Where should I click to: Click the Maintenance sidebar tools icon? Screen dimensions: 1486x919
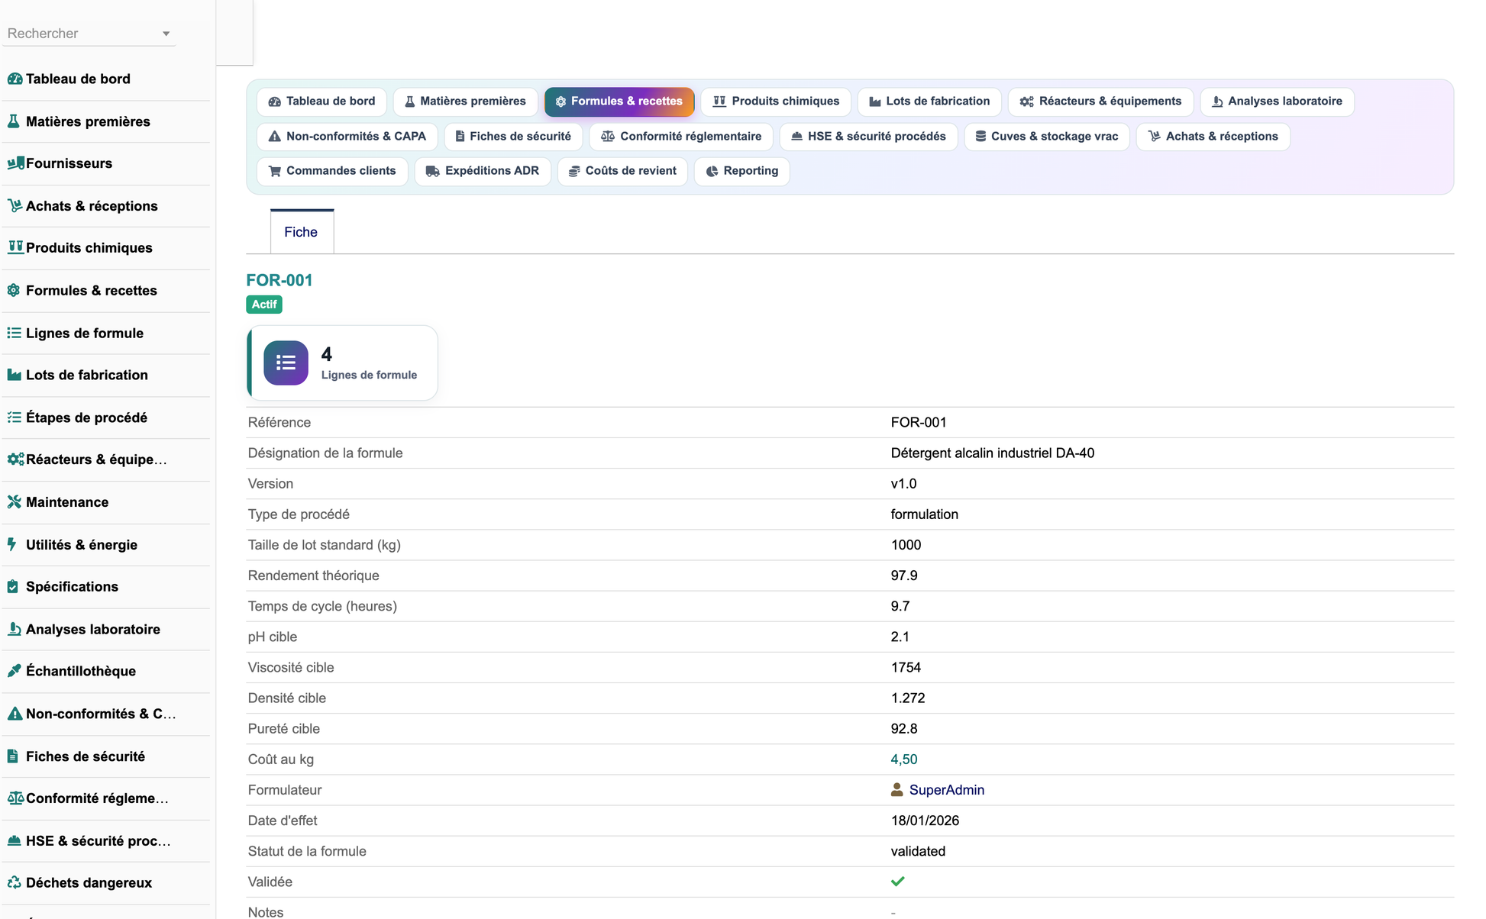pos(14,501)
